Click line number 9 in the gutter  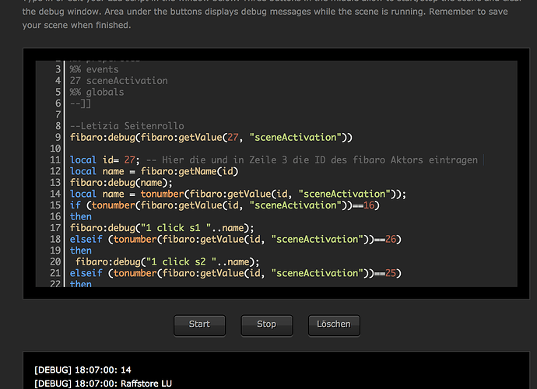click(x=57, y=138)
